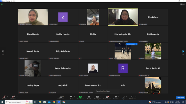This screenshot has width=186, height=104.
Task: Select Arqom Hidayat's video tile
Action: click(33, 68)
